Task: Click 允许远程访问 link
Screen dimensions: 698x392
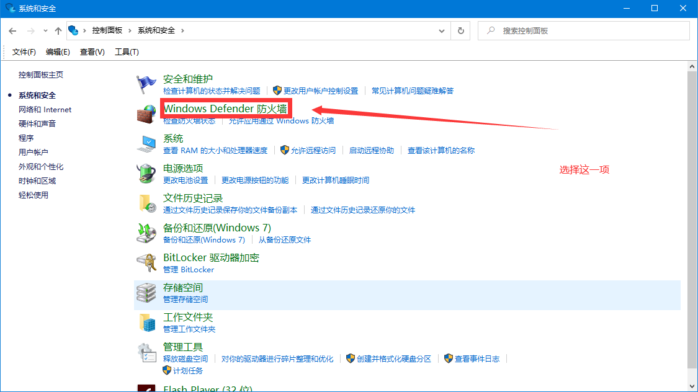Action: click(313, 150)
